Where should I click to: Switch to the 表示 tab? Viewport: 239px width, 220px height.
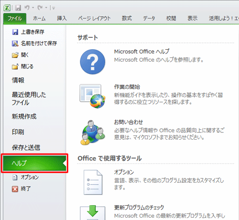[192, 19]
